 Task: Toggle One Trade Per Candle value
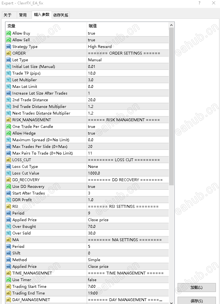[x=128, y=126]
